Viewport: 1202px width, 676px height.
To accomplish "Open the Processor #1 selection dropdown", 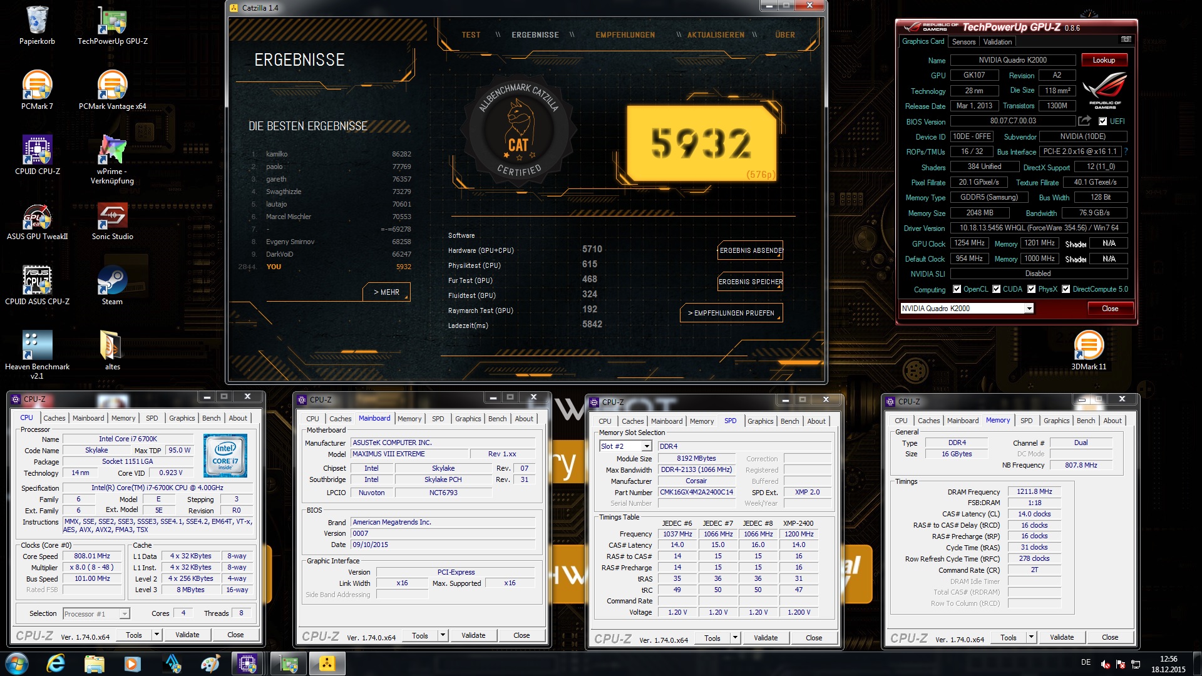I will click(96, 613).
